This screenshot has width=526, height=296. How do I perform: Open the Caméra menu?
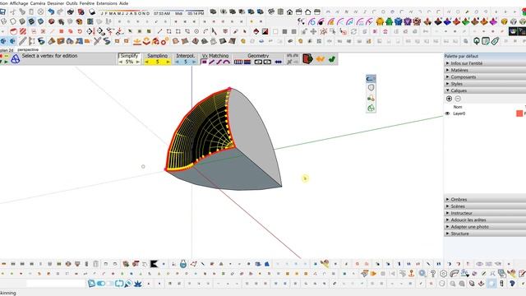tap(38, 3)
